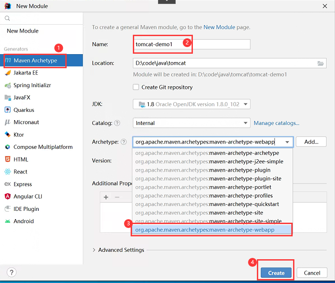Image resolution: width=335 pixels, height=283 pixels.
Task: Click the IntelliJ logo in title bar
Action: point(8,6)
